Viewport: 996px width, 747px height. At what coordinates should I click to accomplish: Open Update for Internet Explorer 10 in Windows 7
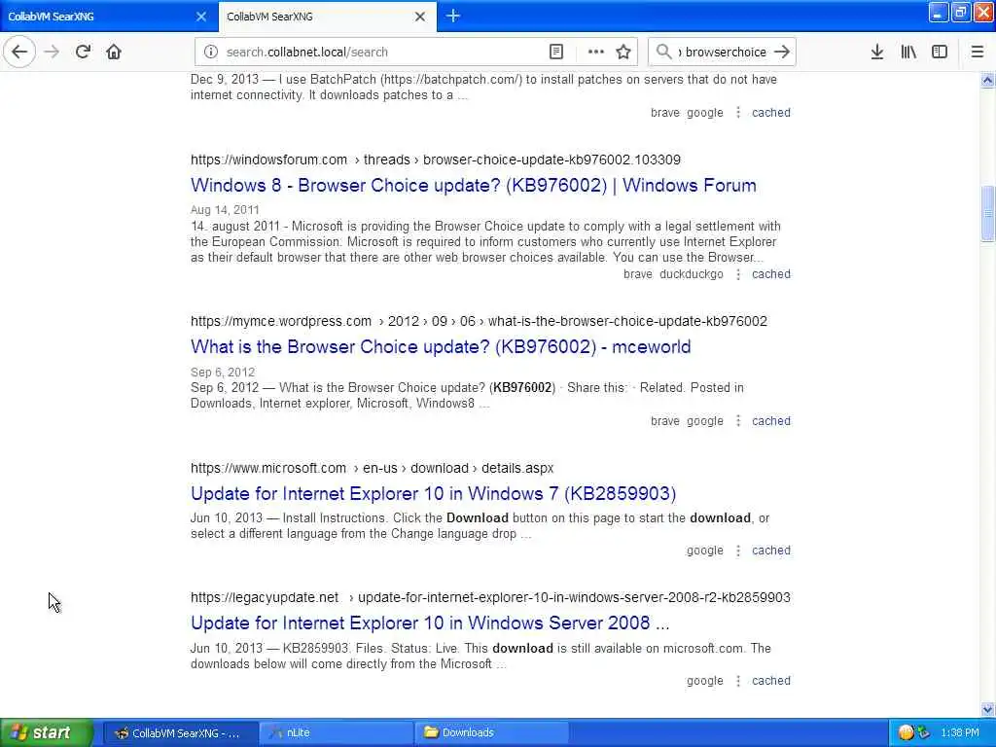click(433, 493)
